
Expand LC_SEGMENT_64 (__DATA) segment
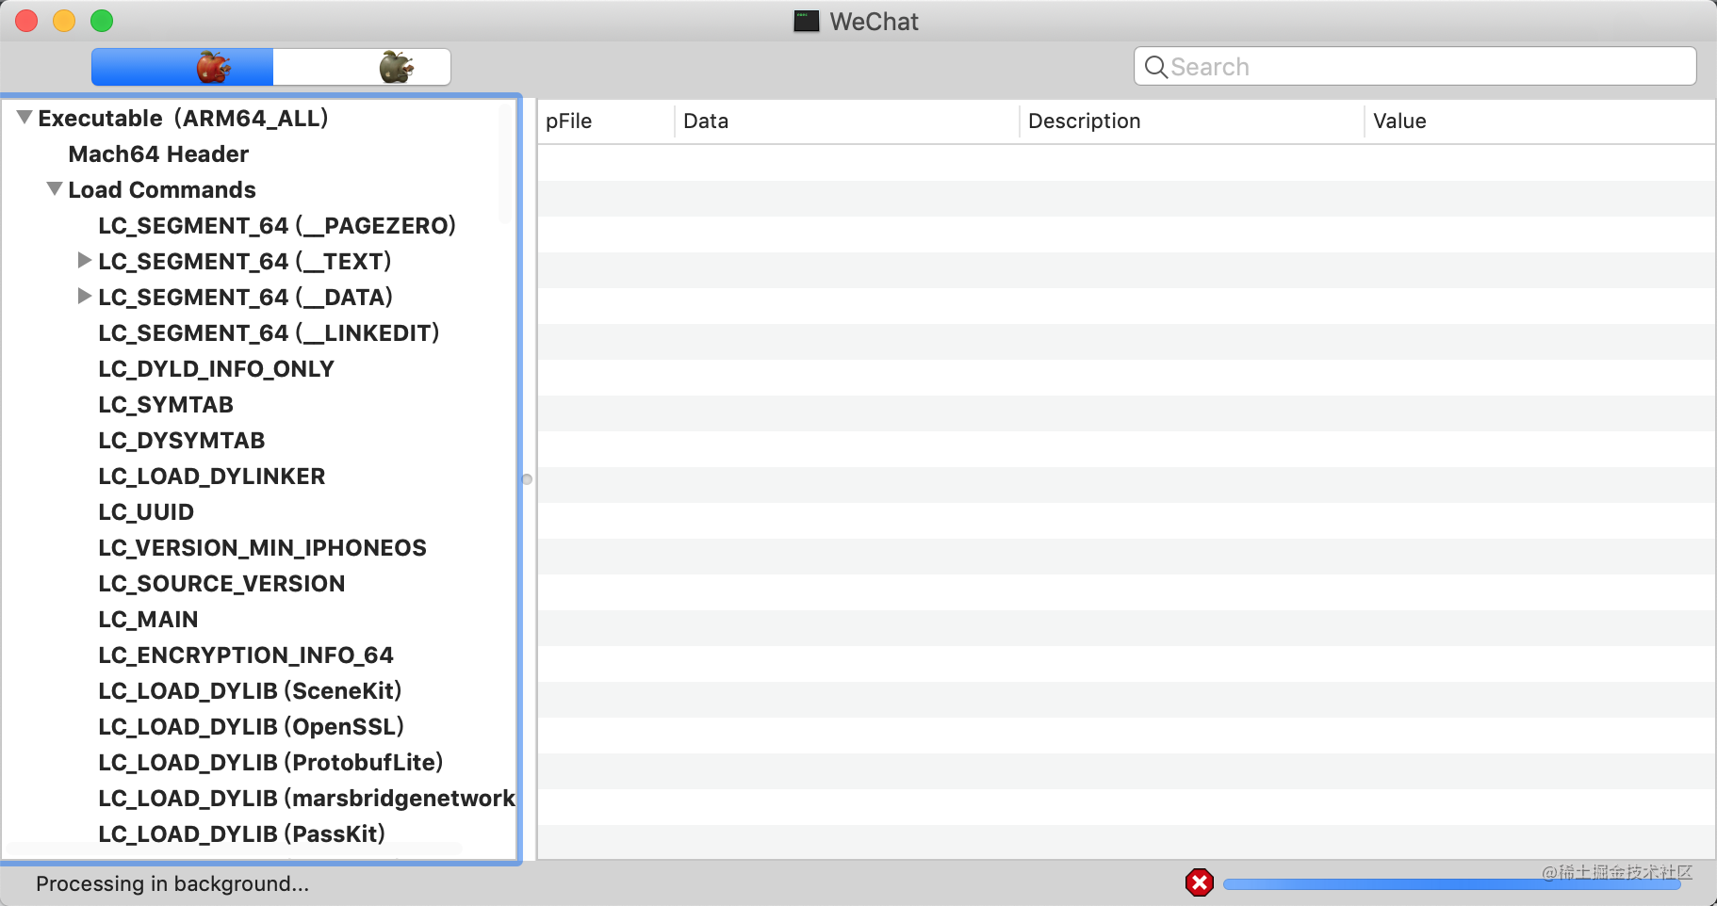click(85, 296)
